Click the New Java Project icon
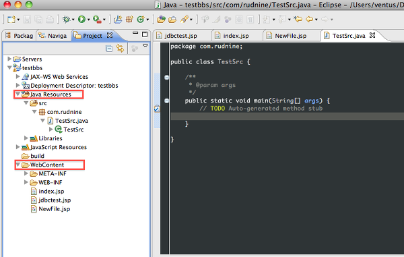404x257 pixels. point(118,20)
